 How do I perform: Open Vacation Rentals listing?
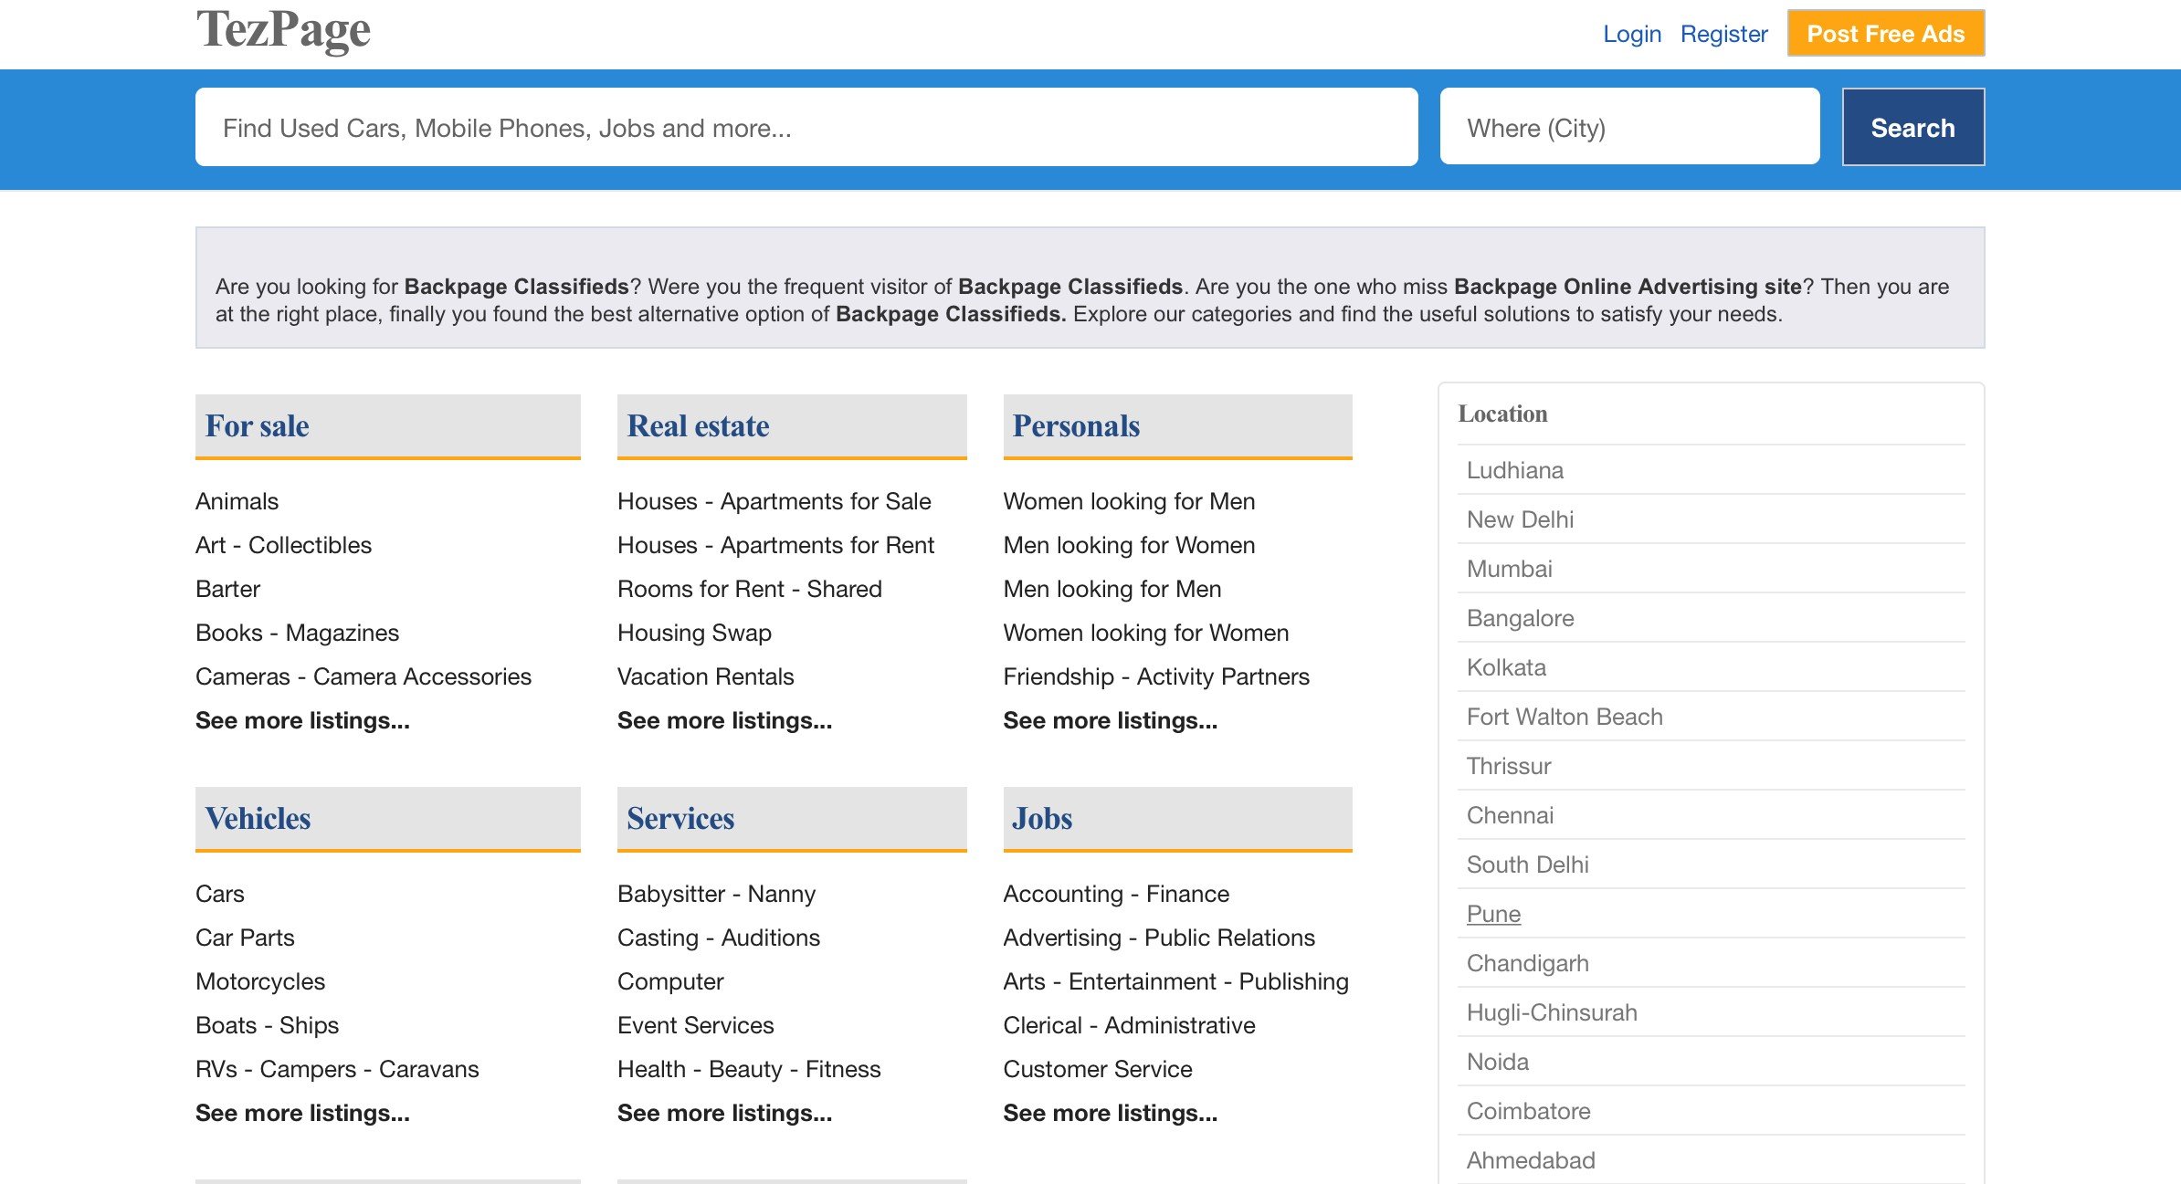(x=705, y=676)
